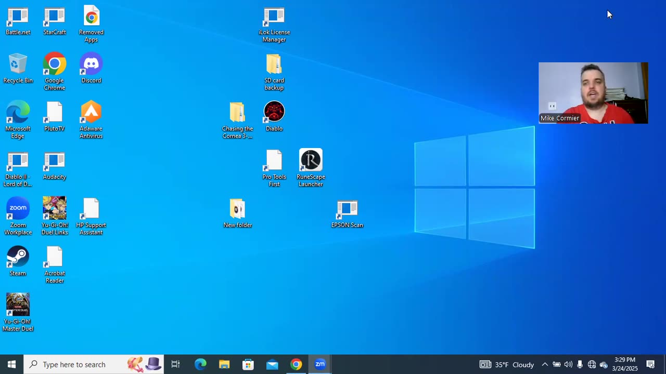Screen dimensions: 666x374
Task: Select the Yu-Gi-Oh! Duel Links shortcut
Action: click(55, 217)
